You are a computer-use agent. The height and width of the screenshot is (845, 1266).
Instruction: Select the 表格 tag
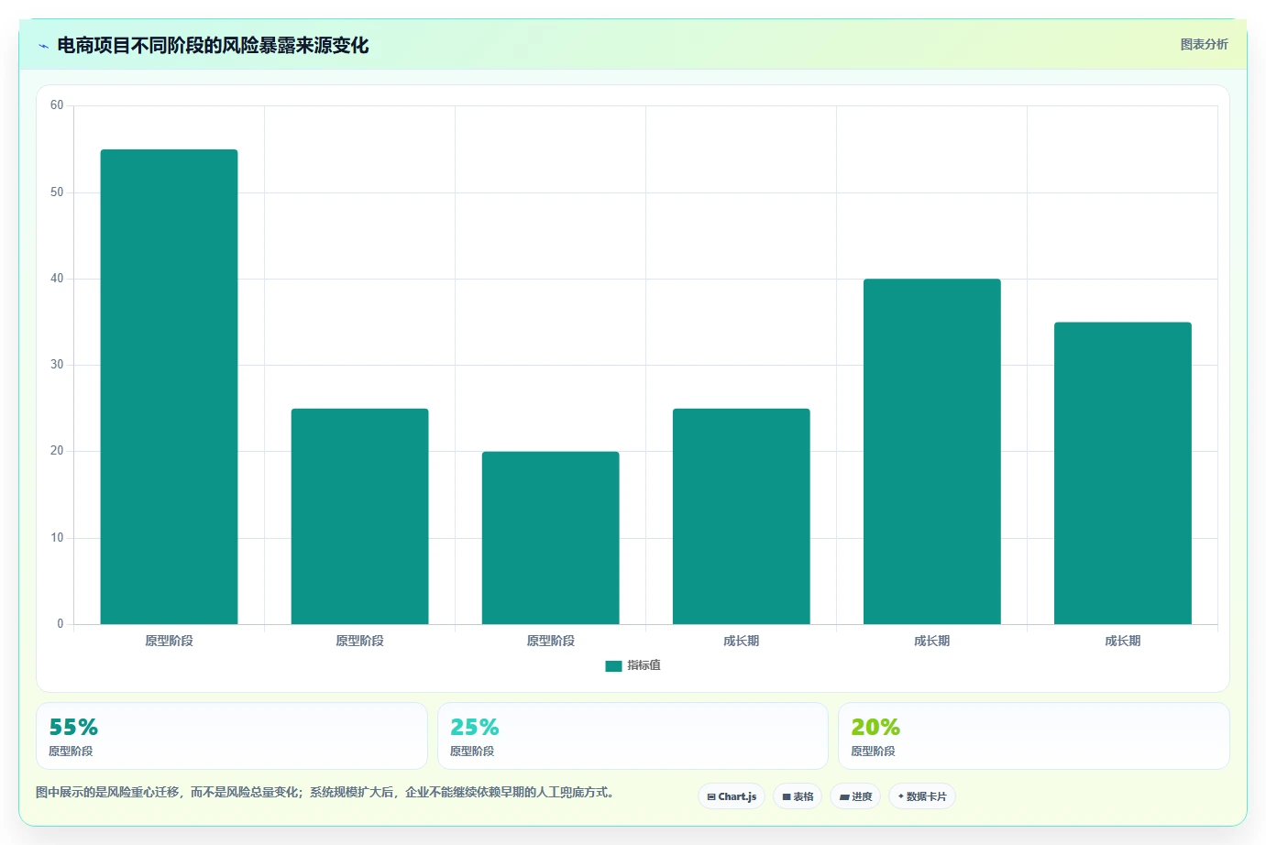(798, 796)
